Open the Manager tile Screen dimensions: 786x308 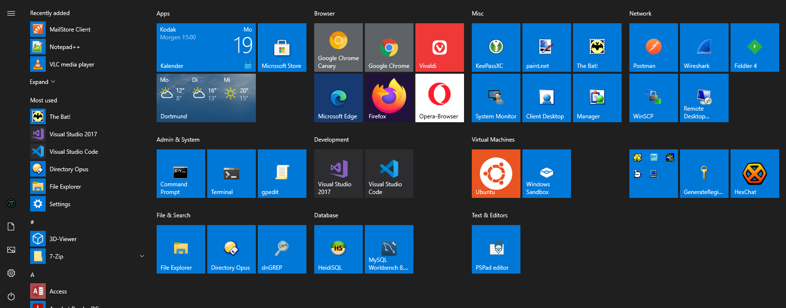coord(597,98)
